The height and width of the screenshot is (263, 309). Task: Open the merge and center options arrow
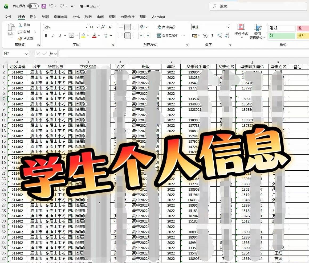(184, 36)
